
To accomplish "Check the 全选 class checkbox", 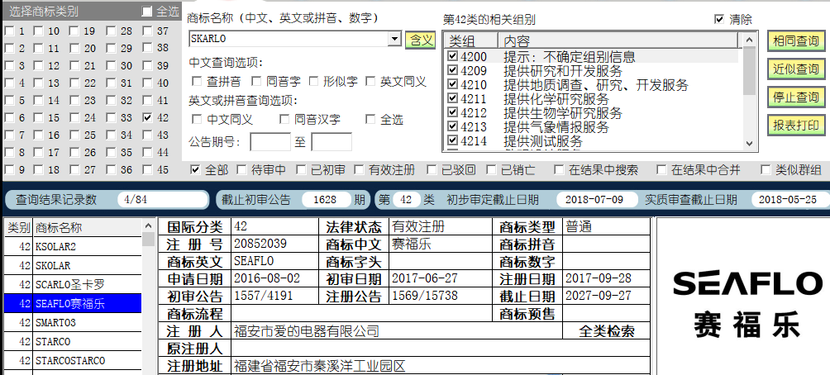I will pyautogui.click(x=147, y=12).
